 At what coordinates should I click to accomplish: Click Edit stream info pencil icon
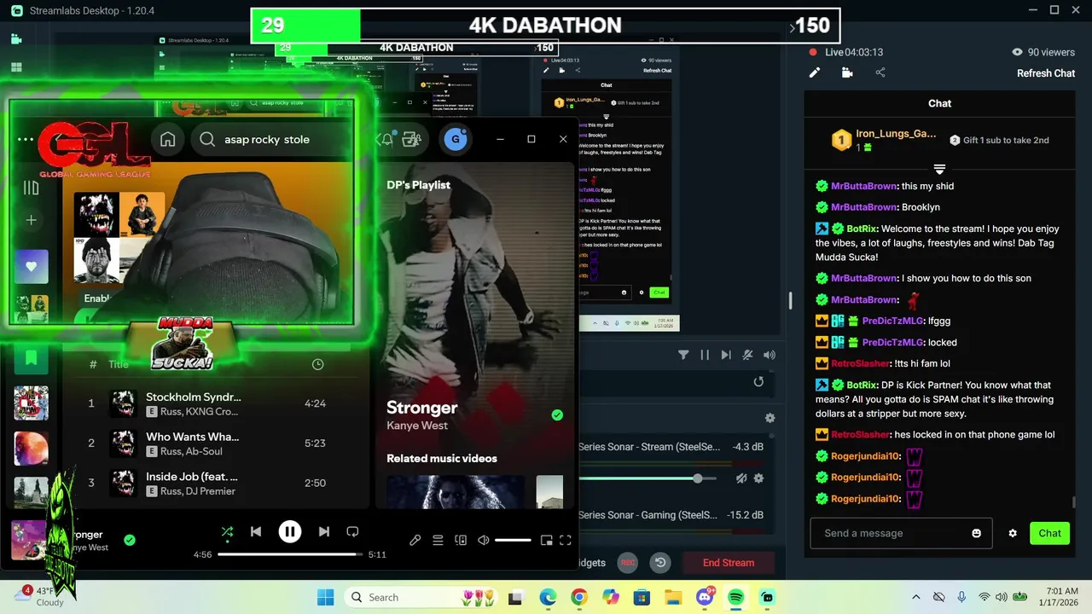(x=815, y=72)
